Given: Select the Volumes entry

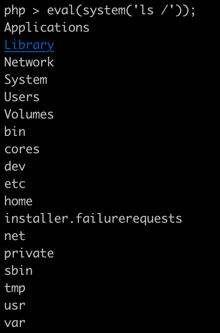Looking at the screenshot, I should coord(29,114).
